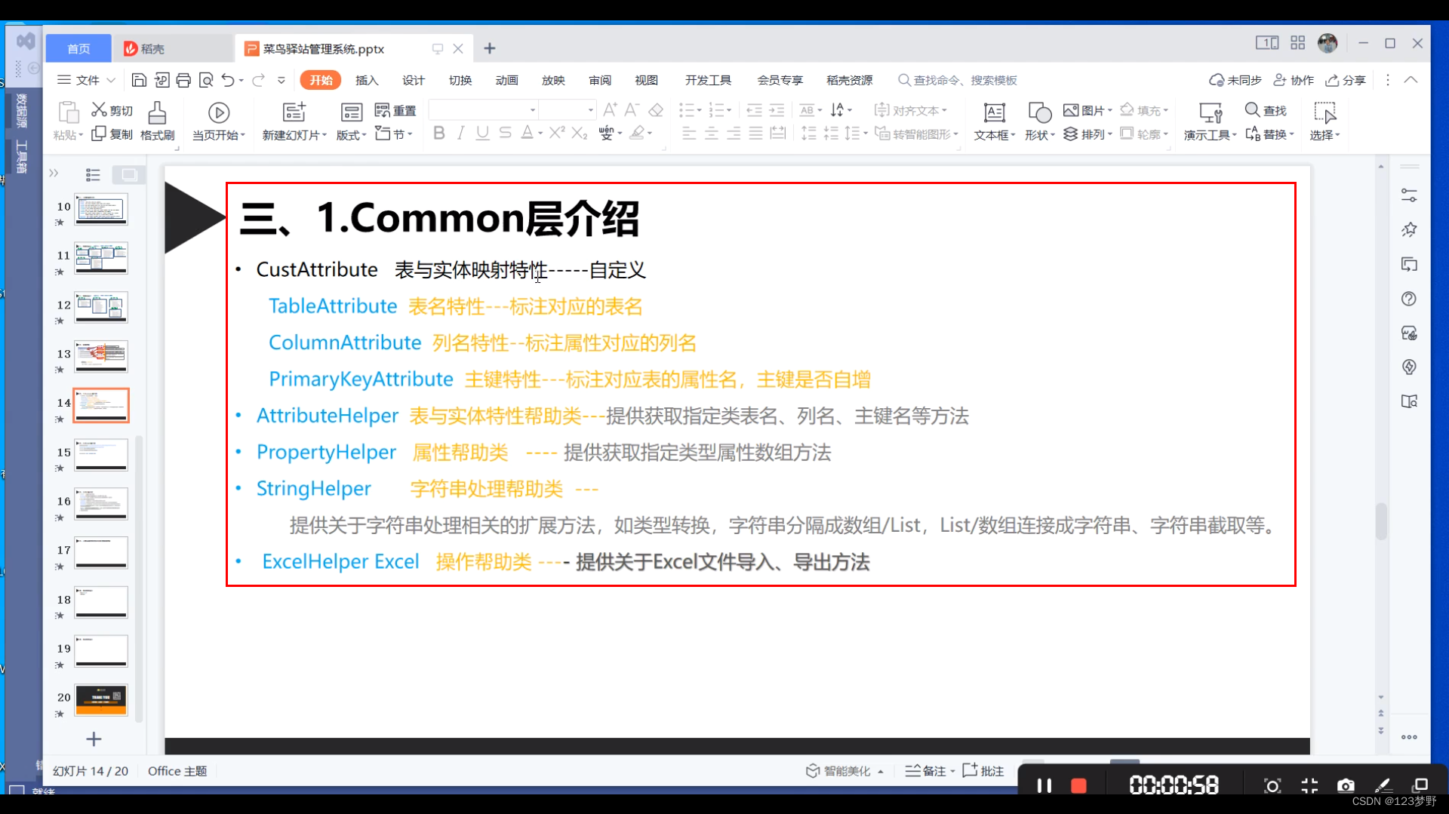The height and width of the screenshot is (814, 1449).
Task: Toggle italic formatting
Action: tap(460, 133)
